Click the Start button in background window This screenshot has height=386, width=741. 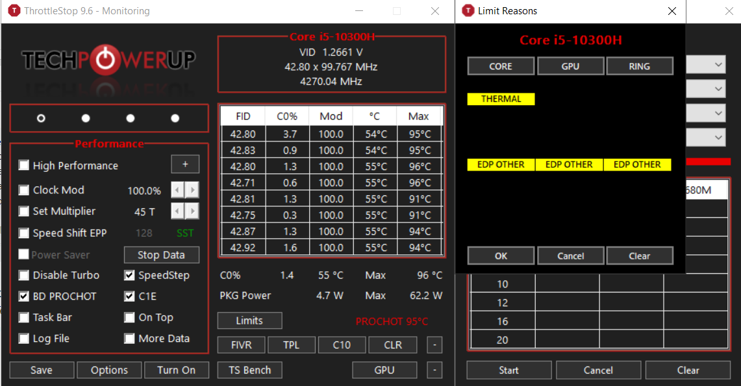pyautogui.click(x=509, y=370)
